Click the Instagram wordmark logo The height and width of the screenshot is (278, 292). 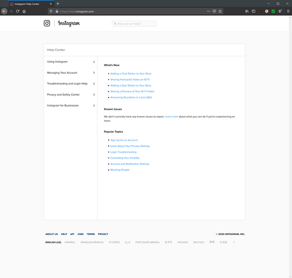[69, 23]
